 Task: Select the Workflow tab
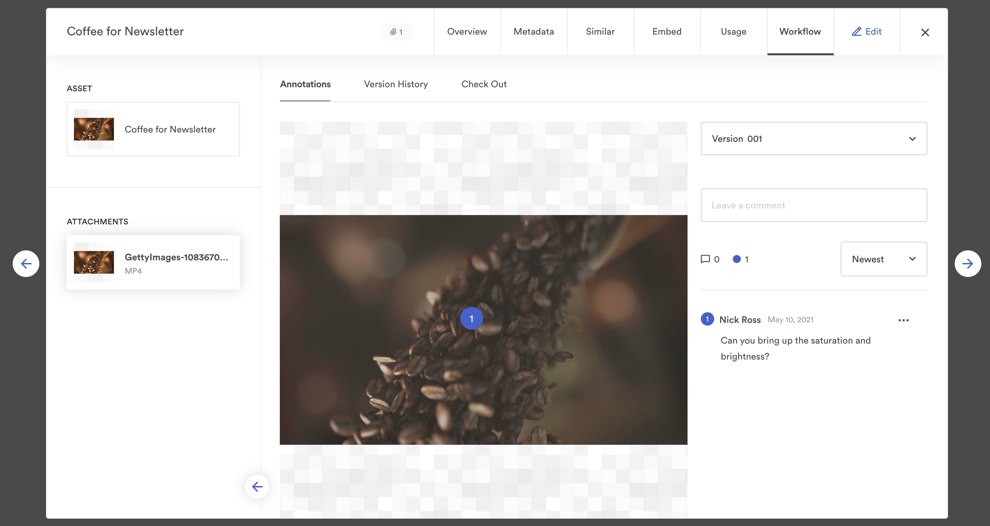tap(800, 32)
